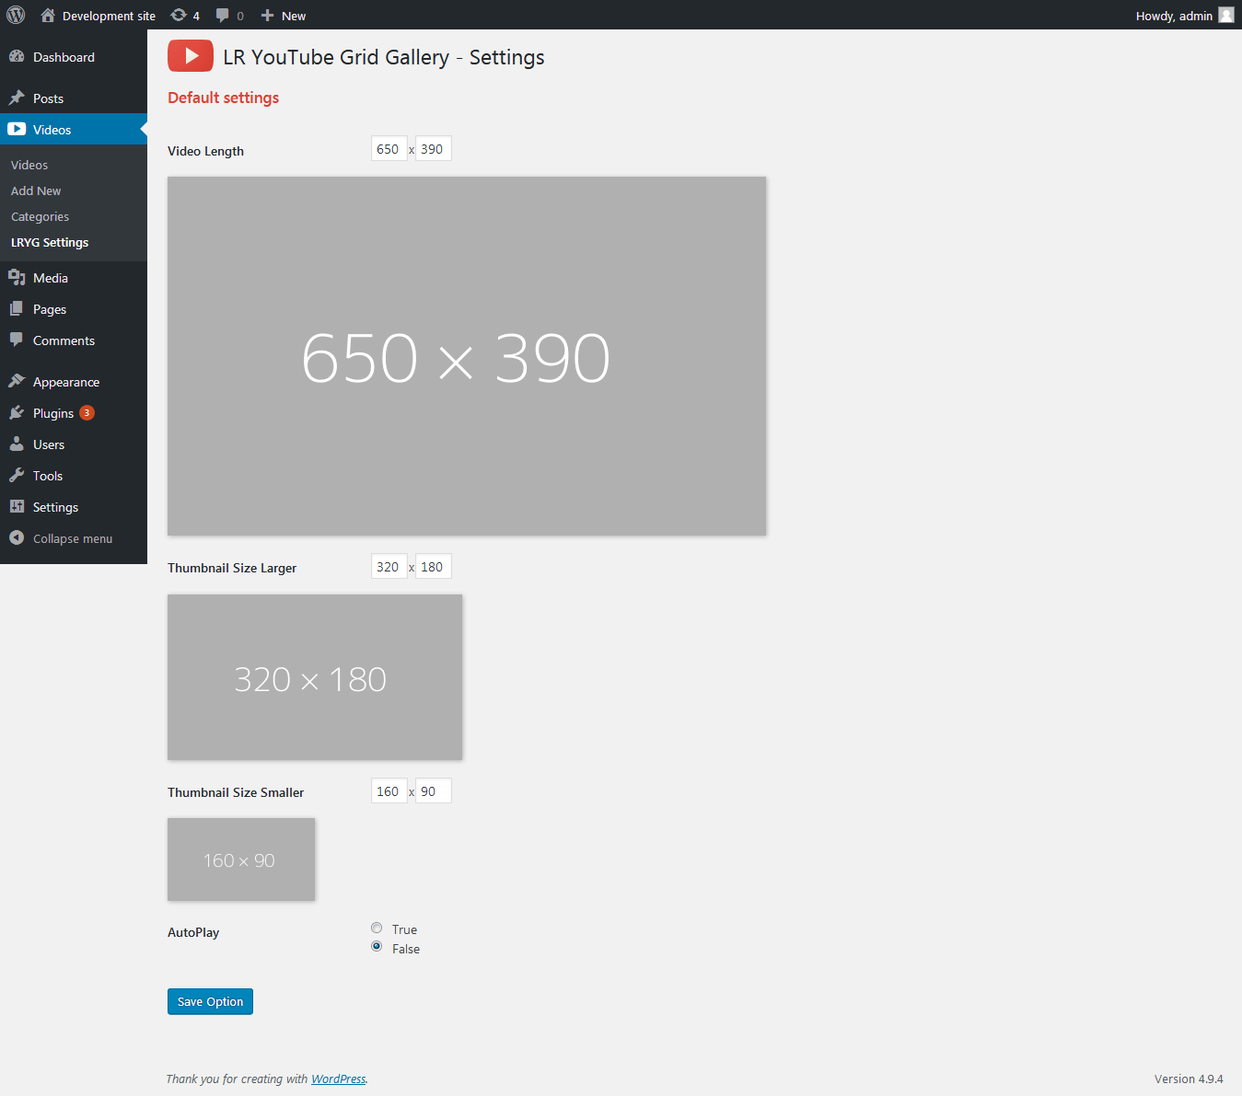
Task: Click the Version 4.9.4 footer text
Action: coord(1189,1079)
